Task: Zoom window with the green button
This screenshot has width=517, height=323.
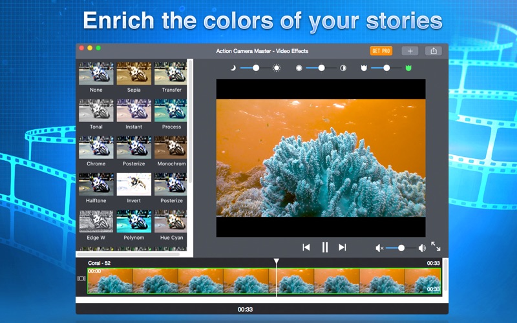Action: [98, 48]
